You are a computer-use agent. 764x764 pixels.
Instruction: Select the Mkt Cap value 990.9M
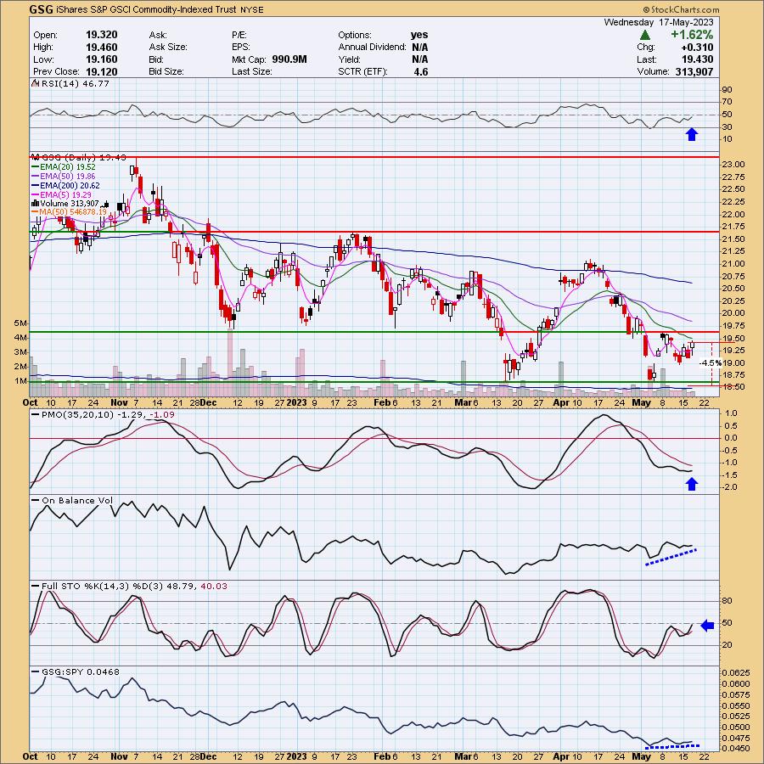pos(289,59)
